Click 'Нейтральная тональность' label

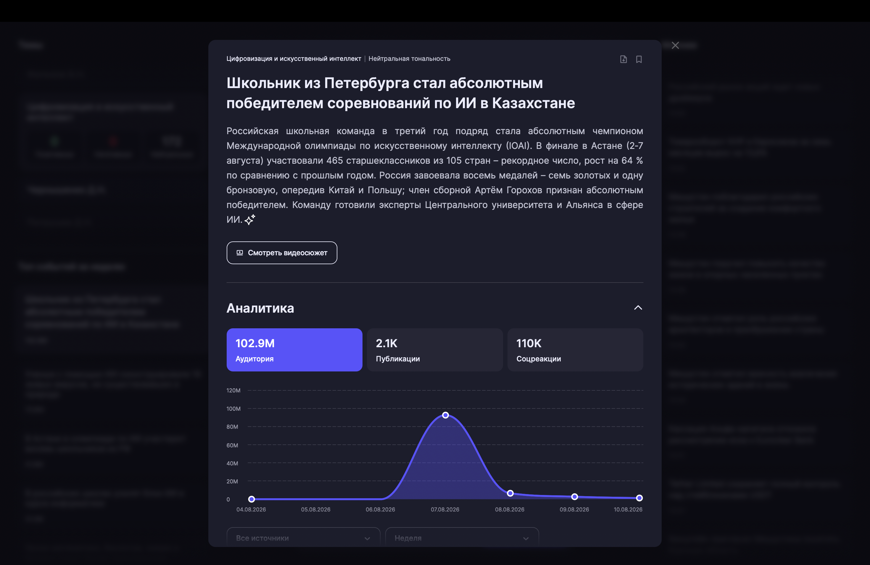point(409,59)
